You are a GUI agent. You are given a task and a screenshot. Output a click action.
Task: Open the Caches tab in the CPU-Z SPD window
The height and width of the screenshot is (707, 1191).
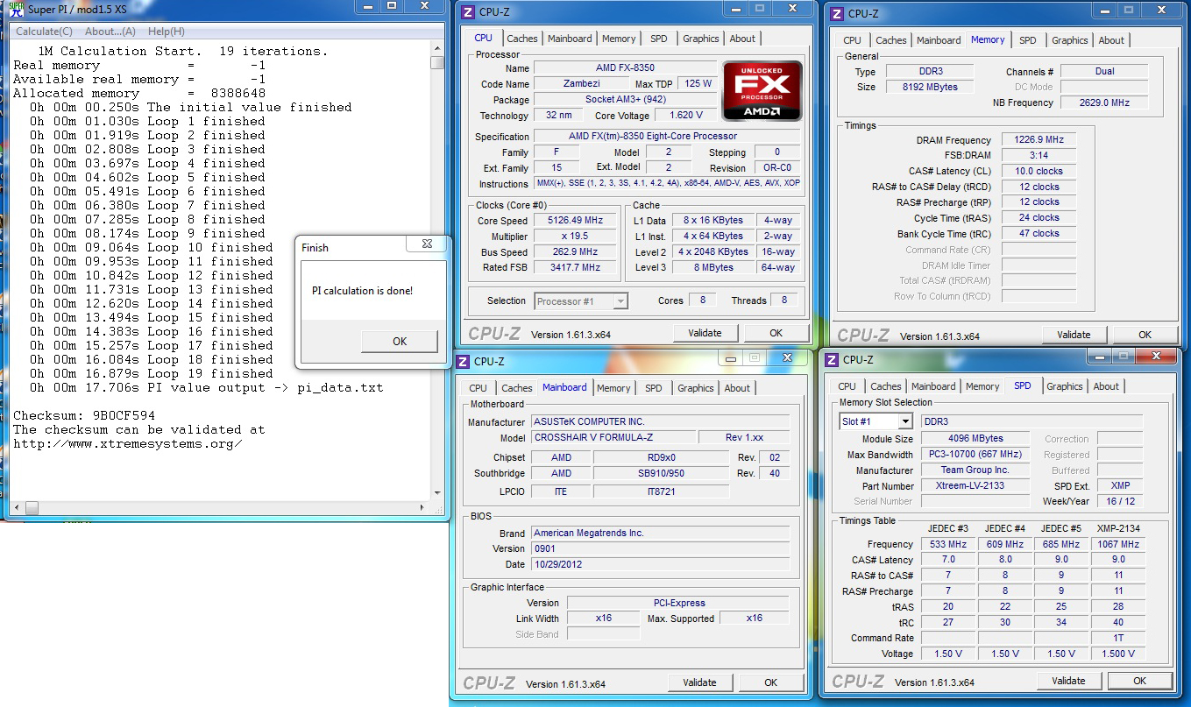[x=886, y=386]
